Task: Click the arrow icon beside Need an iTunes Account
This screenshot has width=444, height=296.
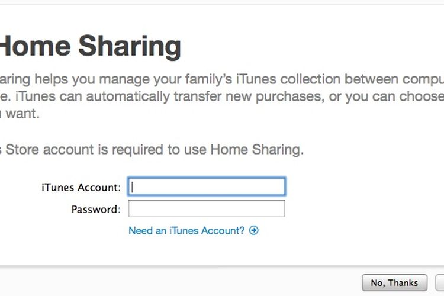Action: 253,230
